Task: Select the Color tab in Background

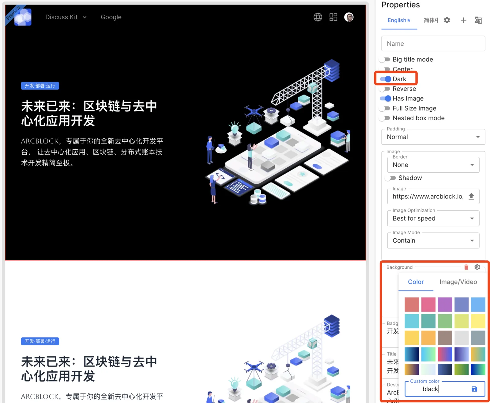Action: coord(416,282)
